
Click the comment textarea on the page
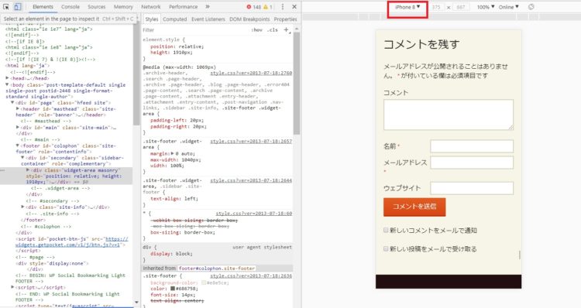pos(449,115)
